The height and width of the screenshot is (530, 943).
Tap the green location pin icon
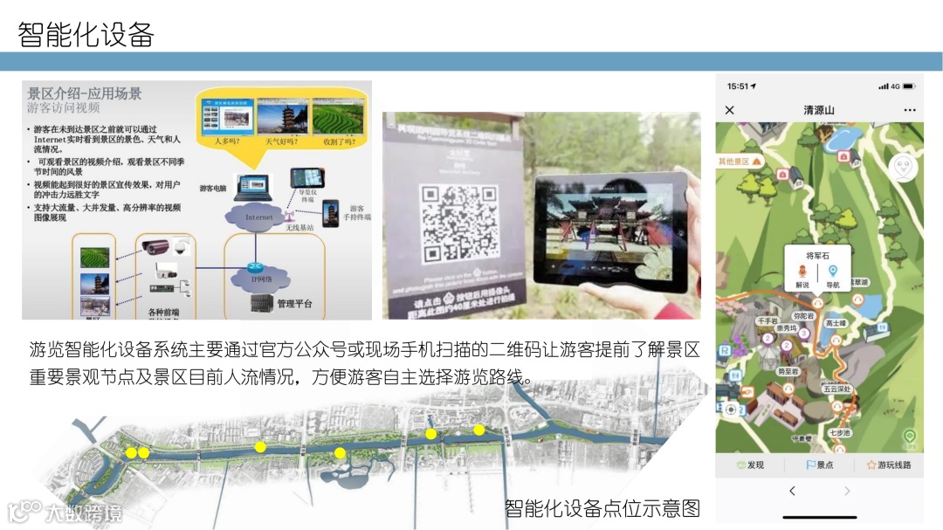[909, 436]
